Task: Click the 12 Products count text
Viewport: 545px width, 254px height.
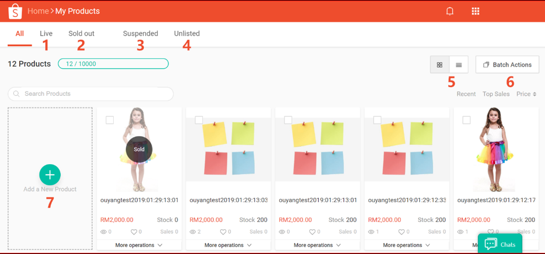Action: (x=29, y=64)
